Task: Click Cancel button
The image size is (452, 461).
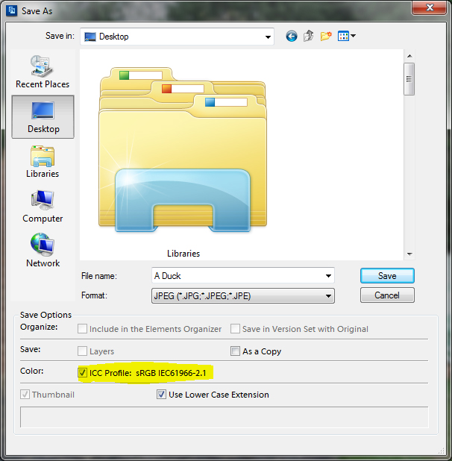Action: (387, 295)
